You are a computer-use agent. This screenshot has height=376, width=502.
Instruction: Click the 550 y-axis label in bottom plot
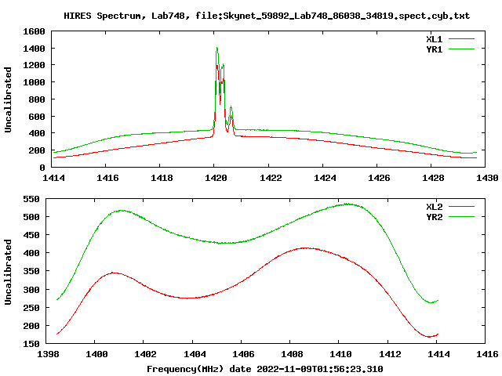tap(31, 199)
